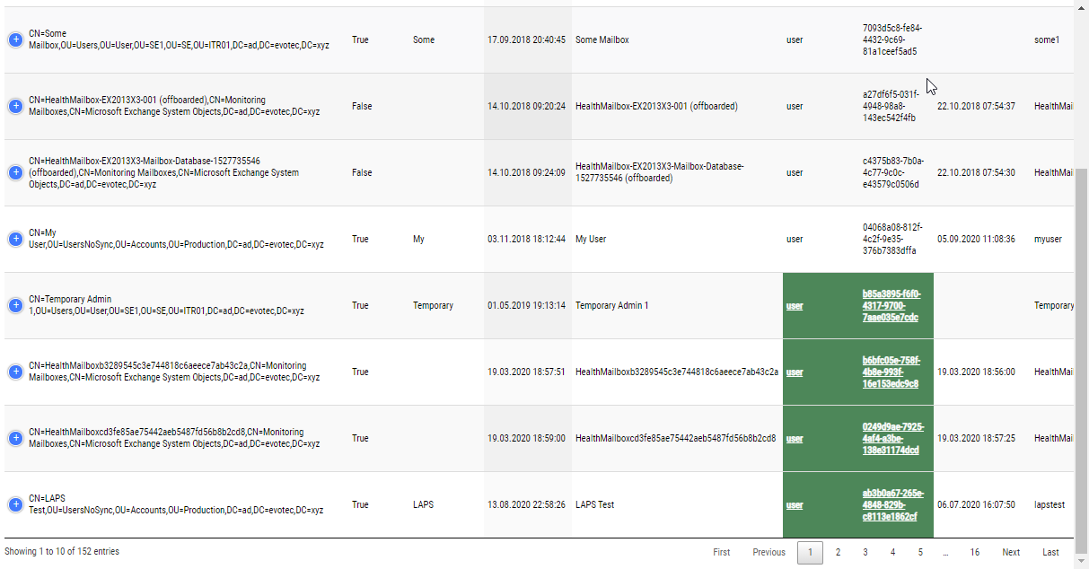This screenshot has height=569, width=1089.
Task: Jump to page 16
Action: [x=975, y=552]
